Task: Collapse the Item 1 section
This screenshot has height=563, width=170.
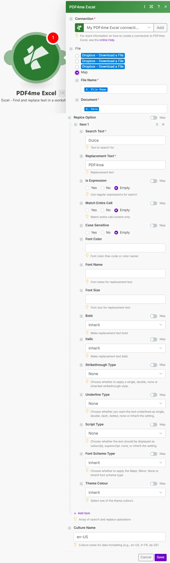Action: point(75,125)
